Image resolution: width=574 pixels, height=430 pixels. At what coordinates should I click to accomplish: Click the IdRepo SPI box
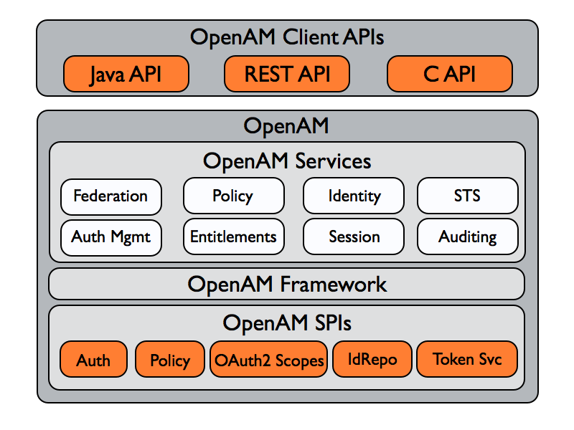[372, 360]
